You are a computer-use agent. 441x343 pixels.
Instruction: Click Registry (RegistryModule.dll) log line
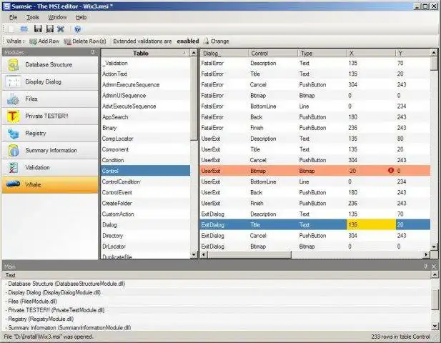(x=39, y=319)
